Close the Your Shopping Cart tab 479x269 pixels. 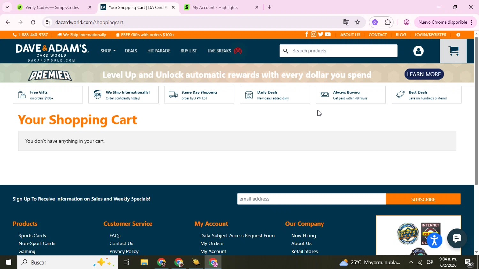(x=173, y=7)
